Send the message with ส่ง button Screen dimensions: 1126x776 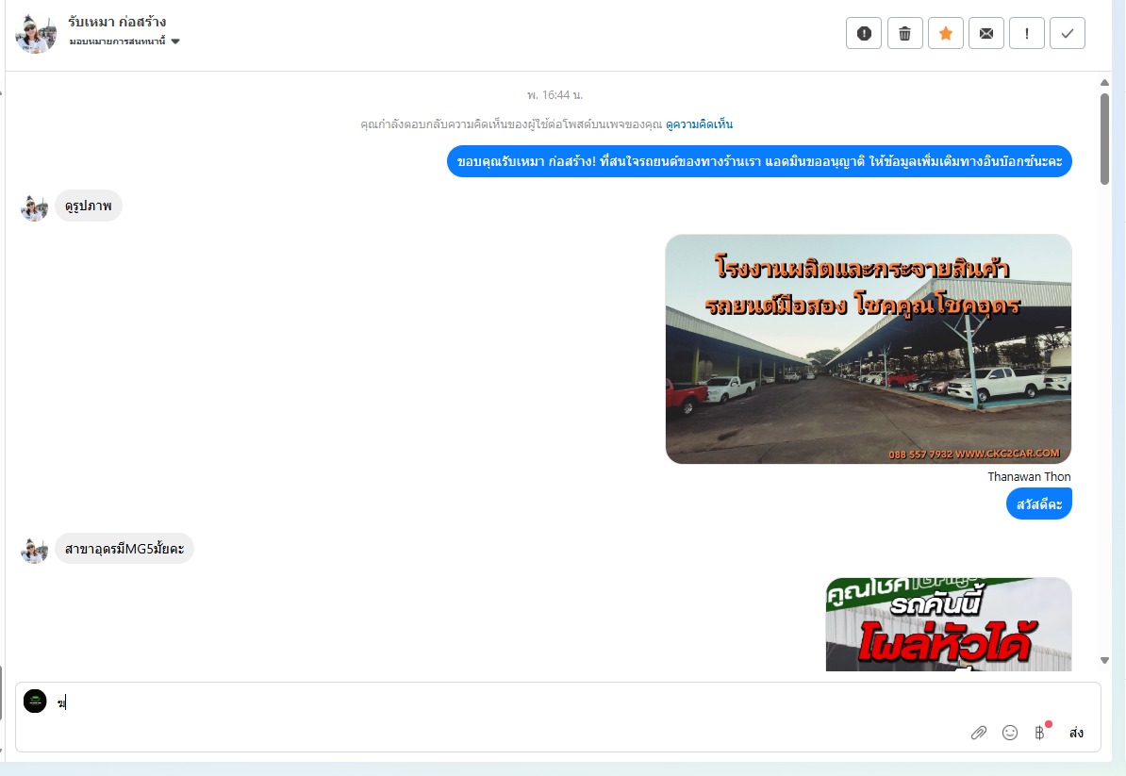coord(1076,733)
